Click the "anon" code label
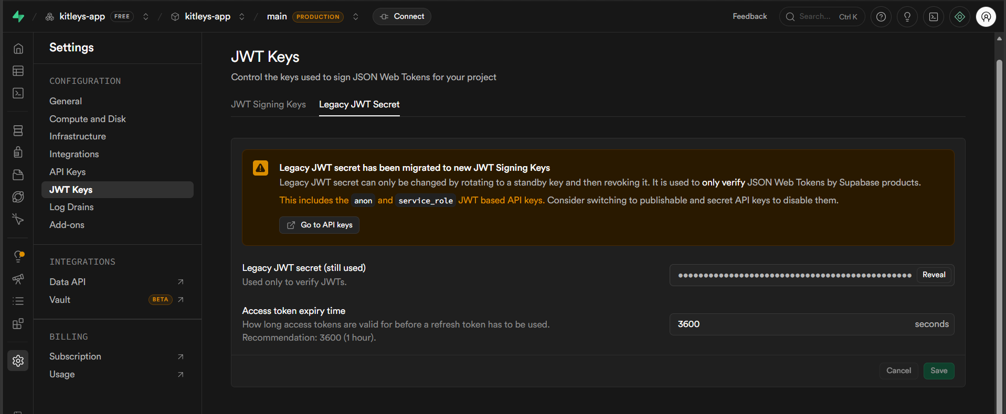Screen dimensions: 1006x414 coord(363,201)
